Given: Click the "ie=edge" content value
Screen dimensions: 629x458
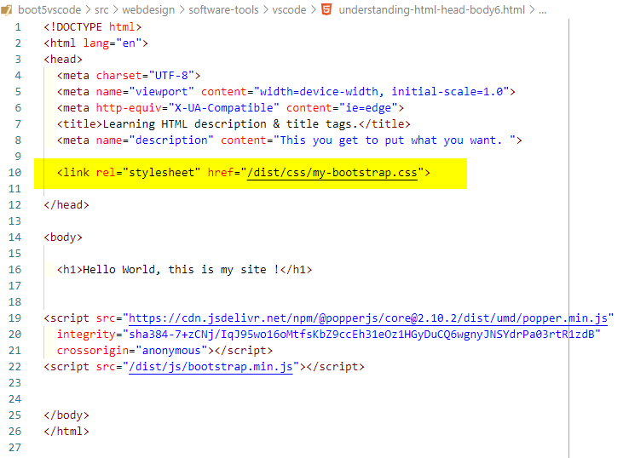Looking at the screenshot, I should (368, 108).
